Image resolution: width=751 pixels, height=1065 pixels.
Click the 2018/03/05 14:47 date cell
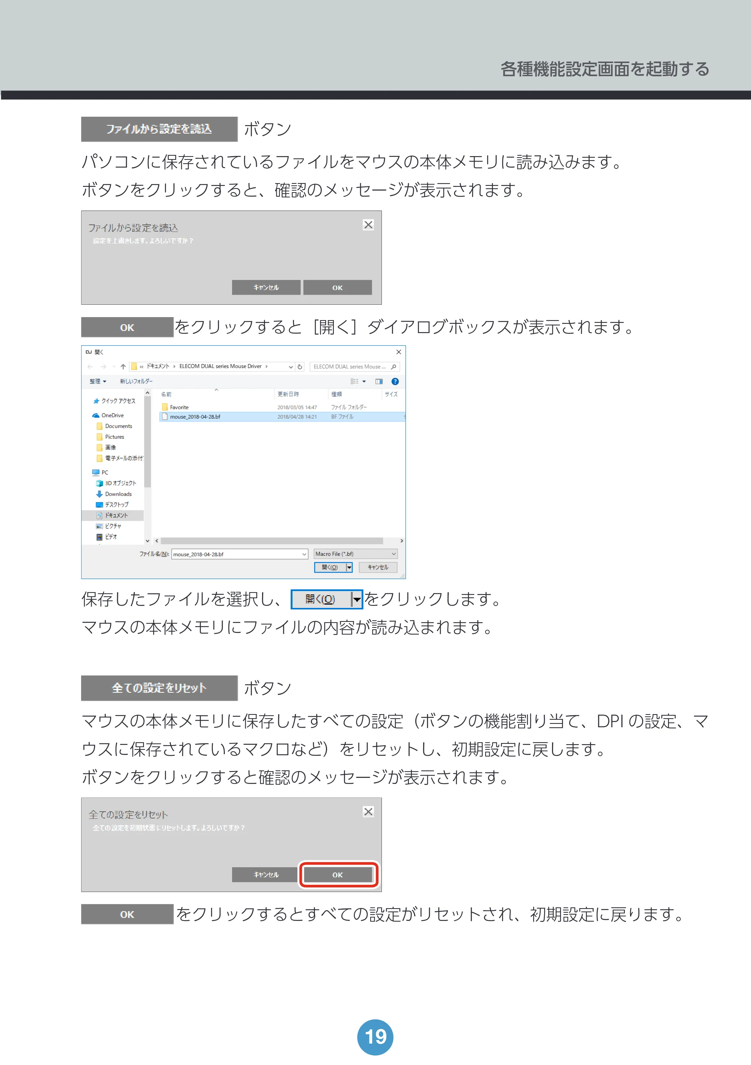[297, 407]
